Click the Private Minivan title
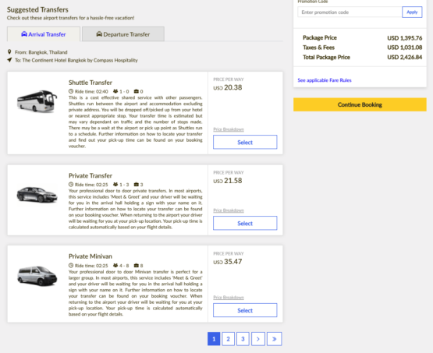The width and height of the screenshot is (433, 353). coord(91,256)
